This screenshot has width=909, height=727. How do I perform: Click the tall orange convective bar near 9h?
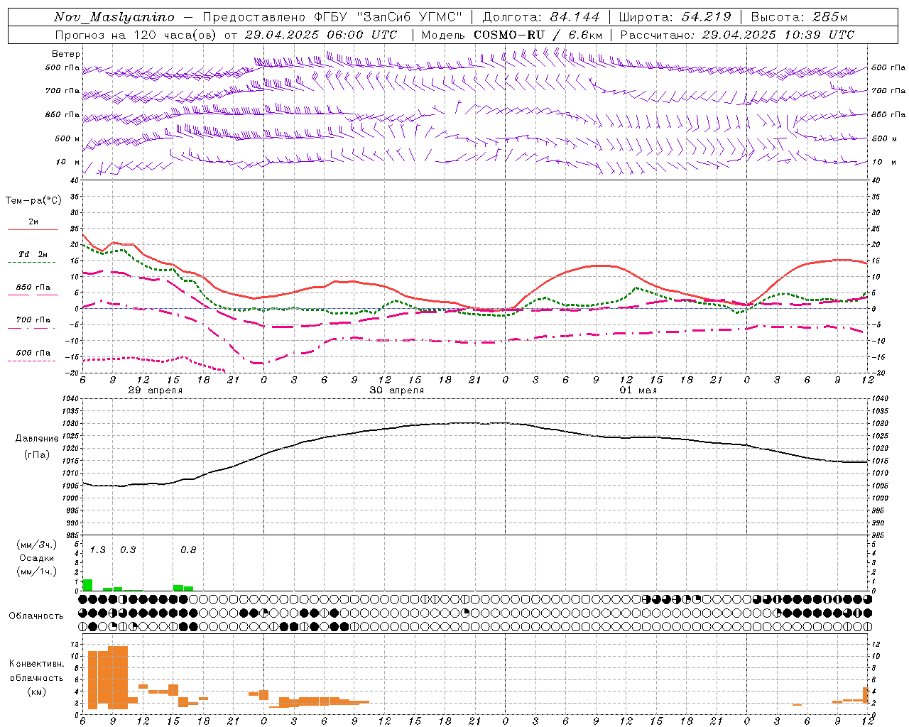118,677
